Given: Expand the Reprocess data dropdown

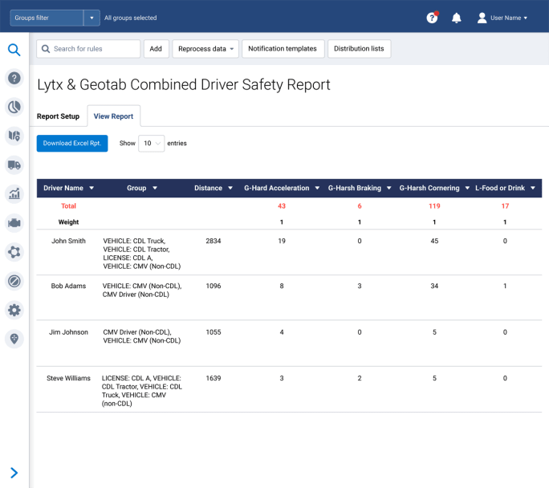Looking at the screenshot, I should click(205, 49).
